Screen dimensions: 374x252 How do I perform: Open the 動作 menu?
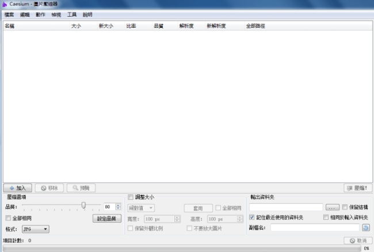click(40, 15)
